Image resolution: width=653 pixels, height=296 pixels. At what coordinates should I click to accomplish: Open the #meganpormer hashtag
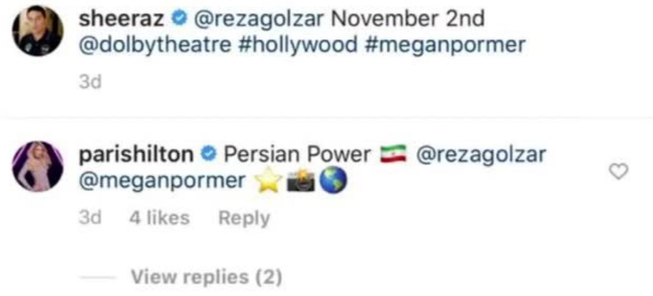tap(445, 45)
